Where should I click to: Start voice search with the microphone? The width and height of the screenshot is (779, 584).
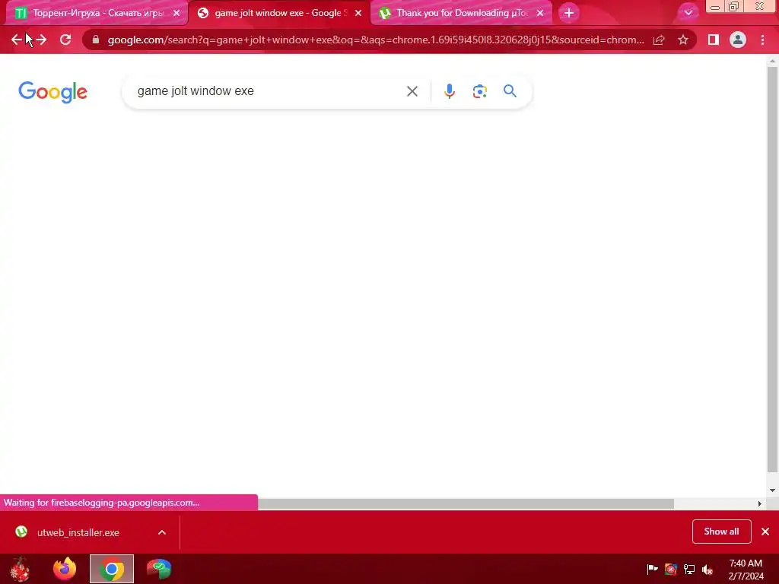[449, 91]
